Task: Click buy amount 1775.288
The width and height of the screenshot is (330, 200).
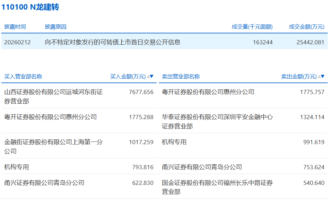Action: pyautogui.click(x=141, y=117)
